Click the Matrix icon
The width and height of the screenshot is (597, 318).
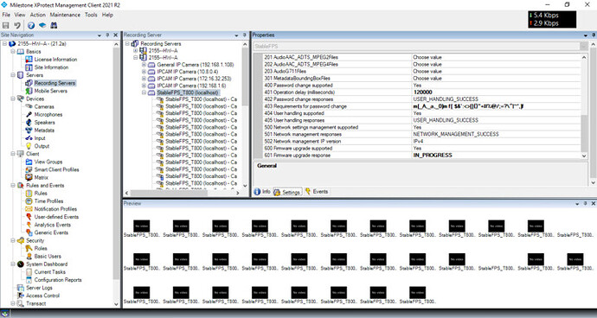(x=29, y=177)
